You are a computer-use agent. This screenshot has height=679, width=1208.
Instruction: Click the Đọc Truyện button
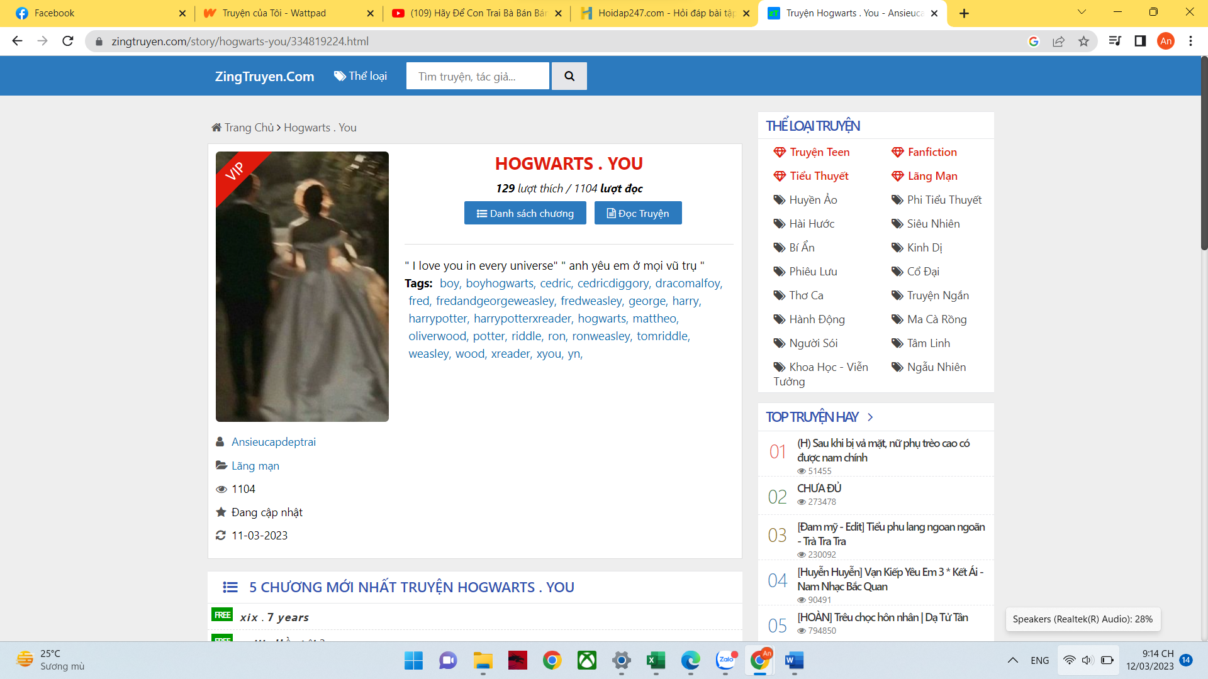pyautogui.click(x=637, y=213)
